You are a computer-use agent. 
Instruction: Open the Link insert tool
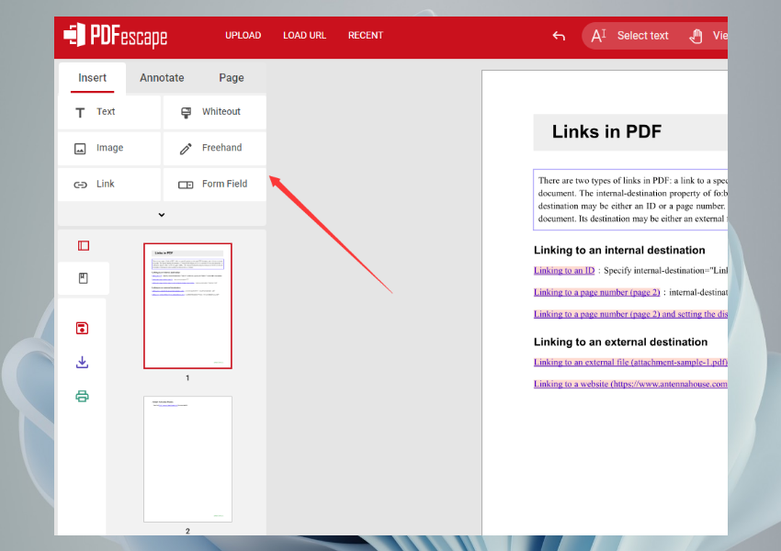click(x=96, y=184)
